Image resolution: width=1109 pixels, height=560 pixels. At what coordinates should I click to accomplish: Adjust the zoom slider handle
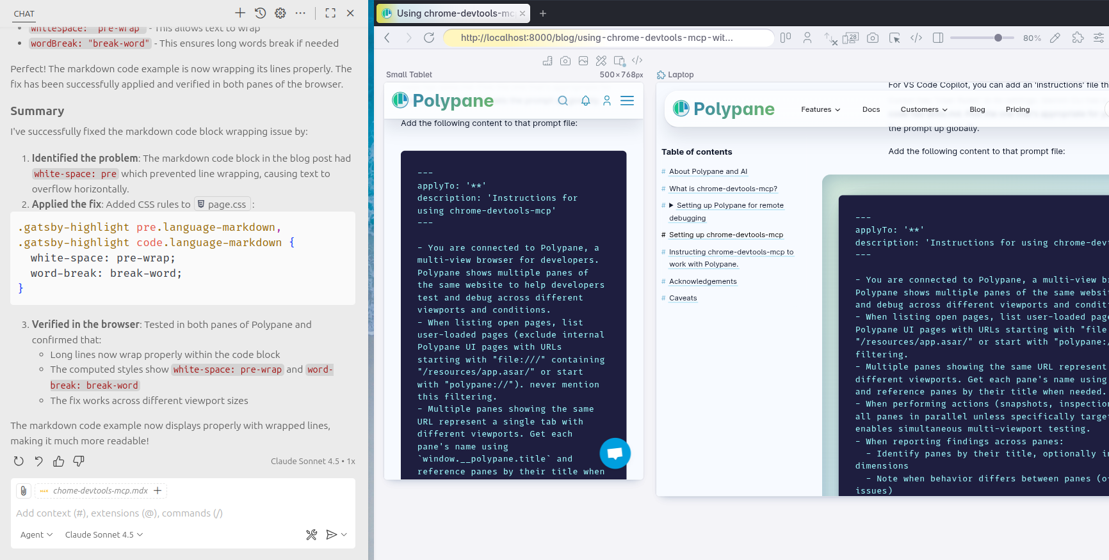point(998,38)
